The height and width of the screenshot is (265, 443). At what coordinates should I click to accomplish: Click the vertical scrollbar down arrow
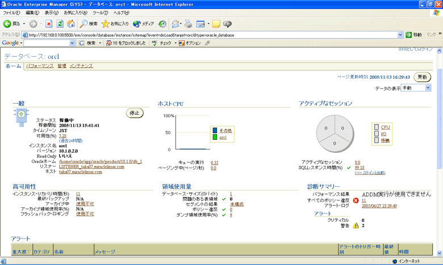pos(440,253)
